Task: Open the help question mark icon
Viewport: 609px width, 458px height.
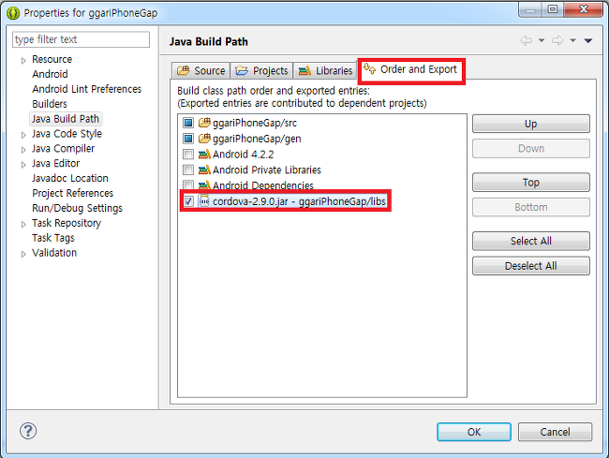Action: (28, 431)
